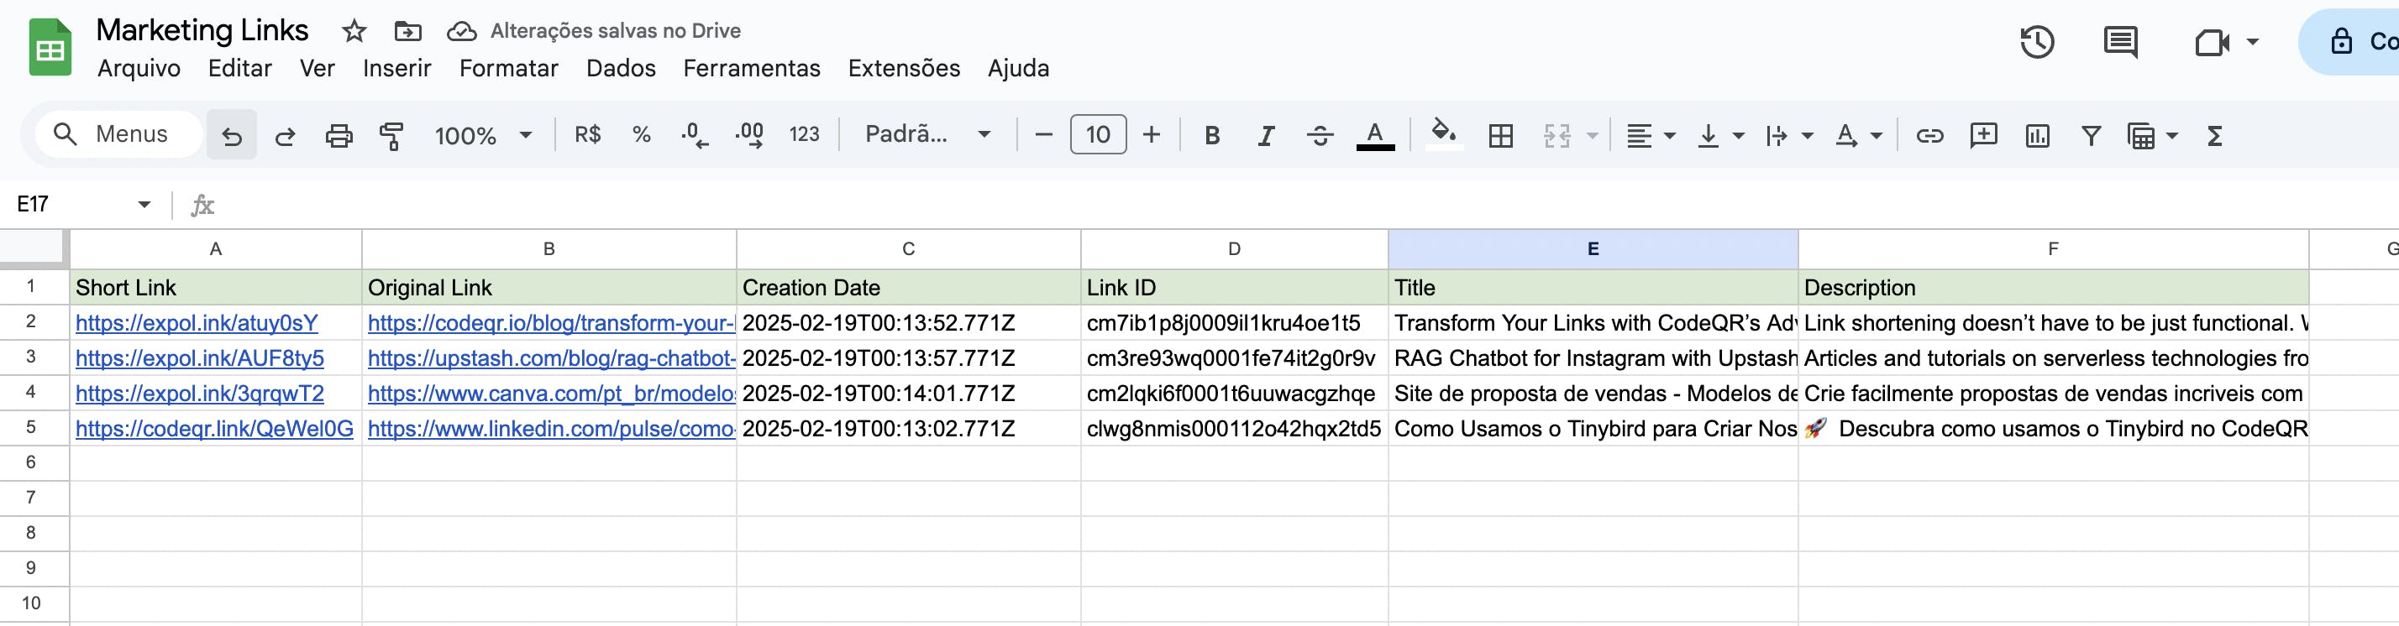Open the Google Sheets home icon
2399x626 pixels.
click(50, 48)
